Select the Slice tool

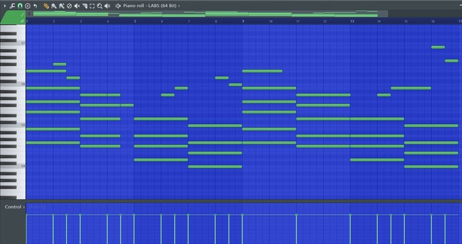coord(85,6)
